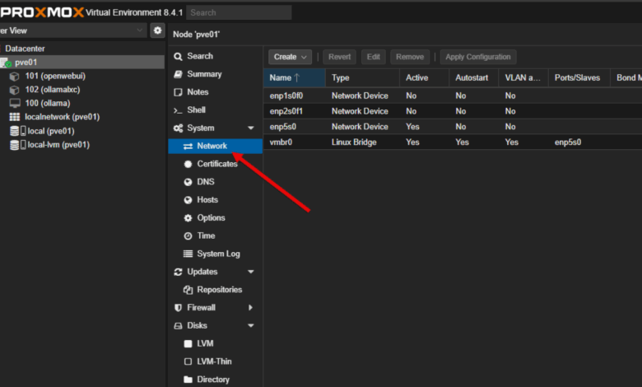The height and width of the screenshot is (387, 642).
Task: Click the Shell prompt icon
Action: point(178,110)
